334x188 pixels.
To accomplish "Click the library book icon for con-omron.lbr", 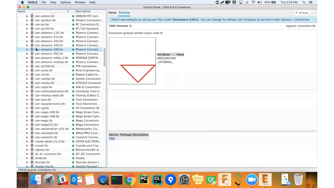I will 32,16.
